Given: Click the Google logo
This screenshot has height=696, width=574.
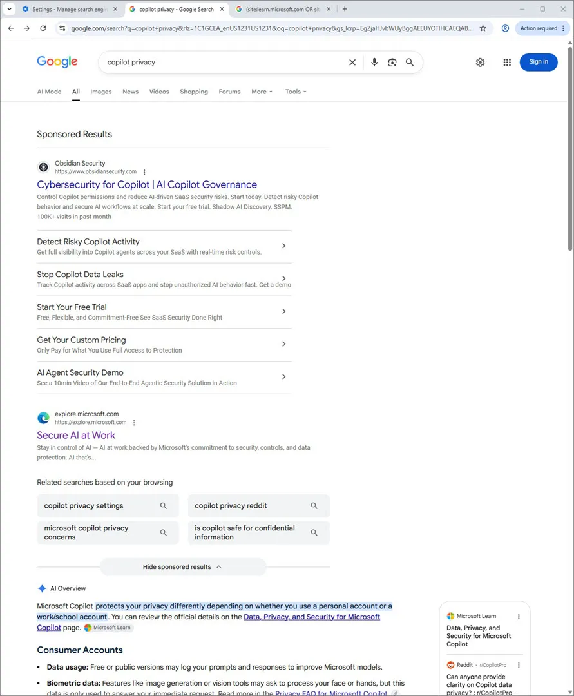Looking at the screenshot, I should (x=57, y=62).
